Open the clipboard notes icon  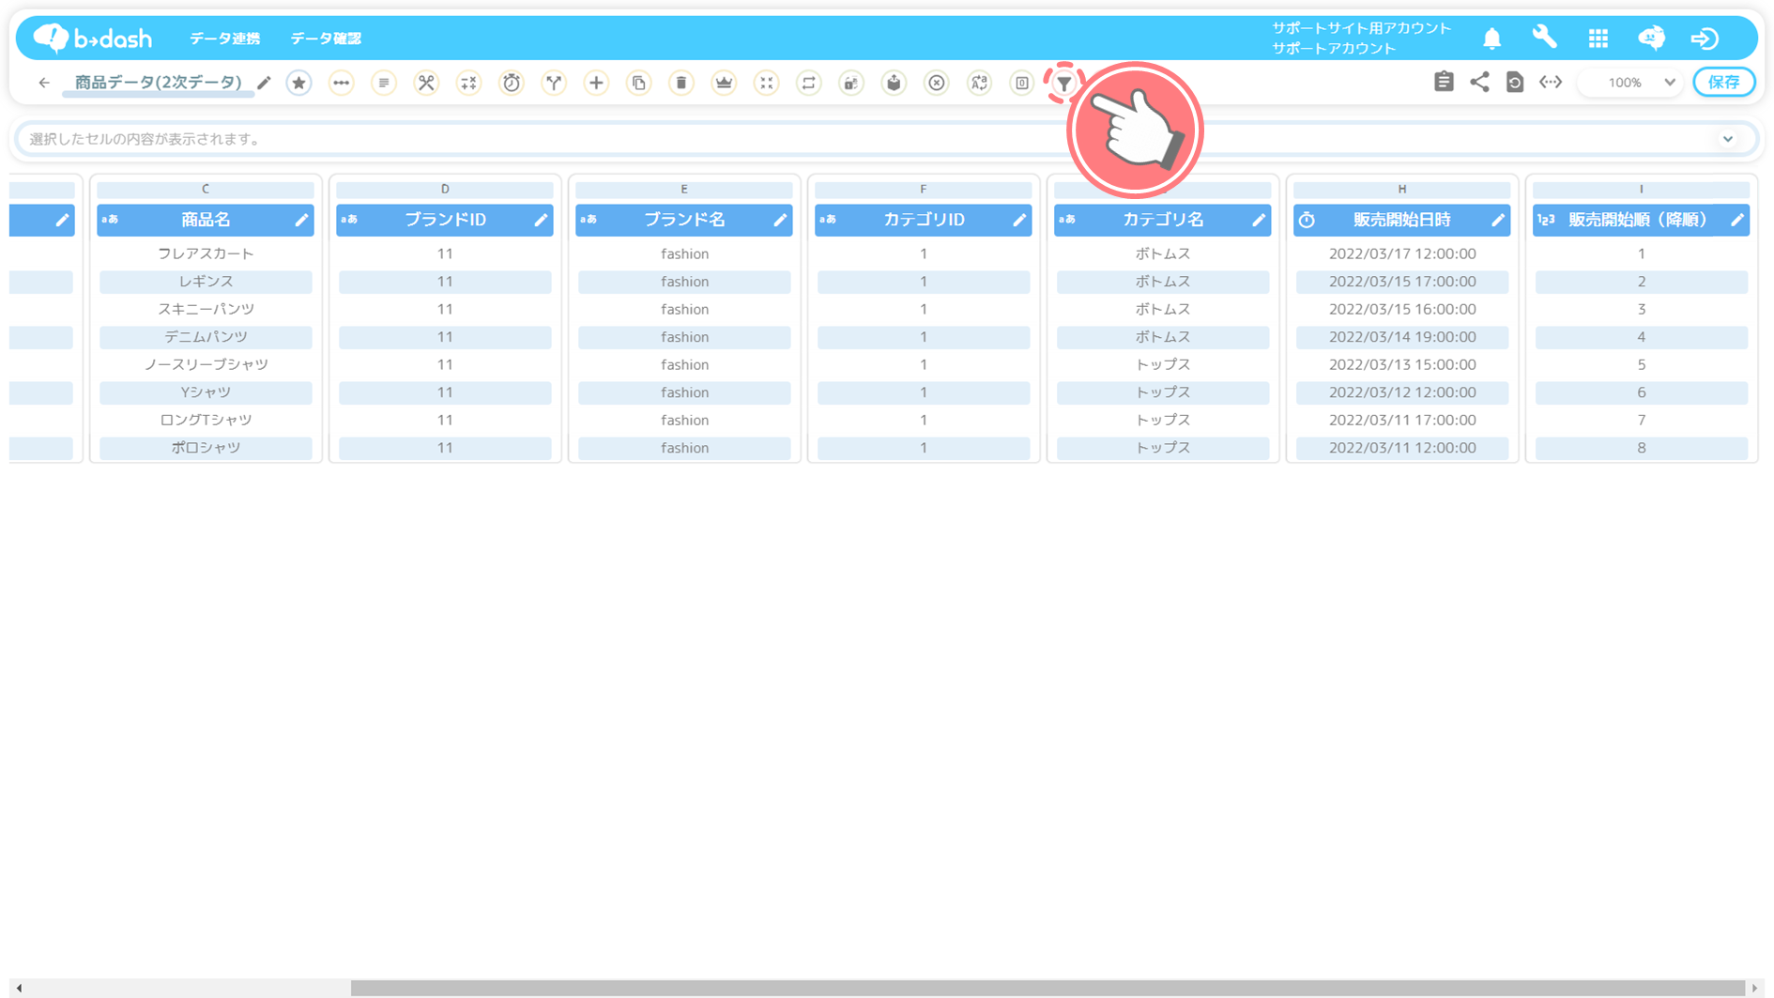pyautogui.click(x=1444, y=82)
